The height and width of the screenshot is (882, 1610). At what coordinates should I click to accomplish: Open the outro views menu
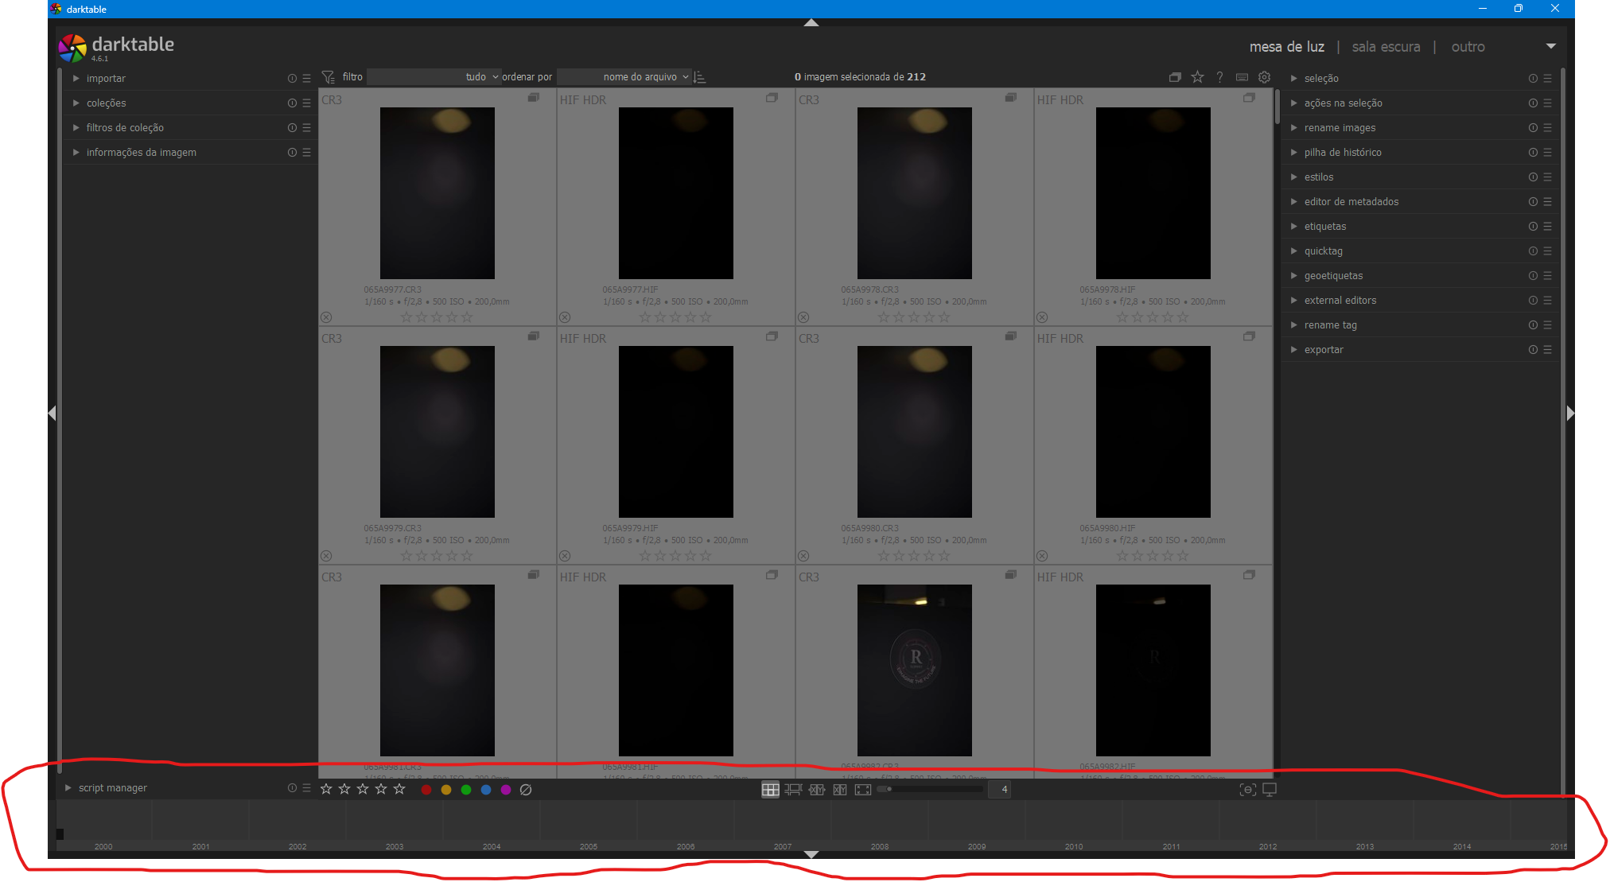pos(1468,47)
